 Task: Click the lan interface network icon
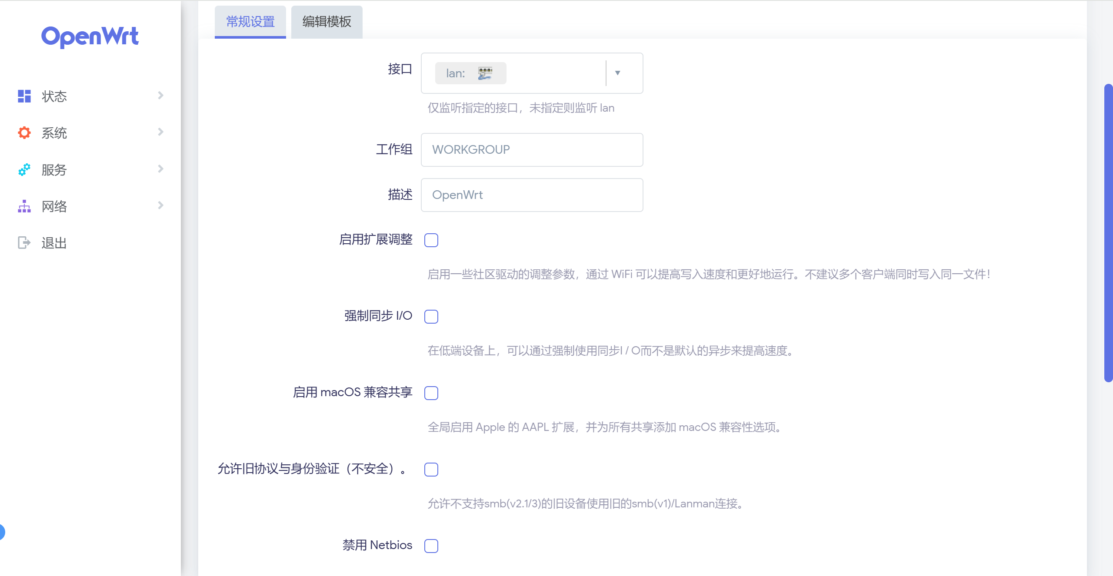(485, 73)
